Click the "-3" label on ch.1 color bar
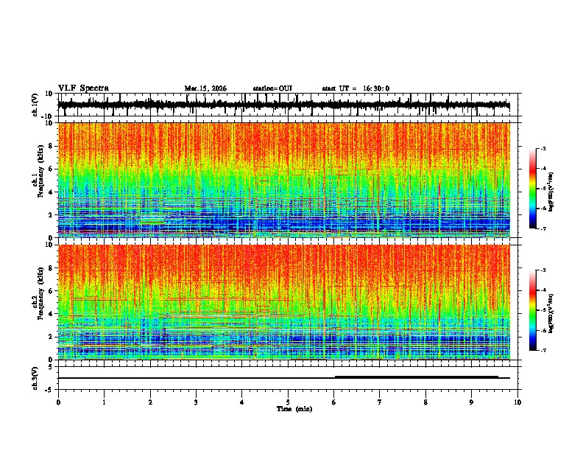Screen dimensions: 583x451 pyautogui.click(x=543, y=149)
